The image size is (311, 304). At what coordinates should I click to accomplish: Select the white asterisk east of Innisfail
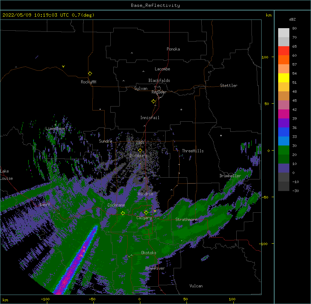181,109
